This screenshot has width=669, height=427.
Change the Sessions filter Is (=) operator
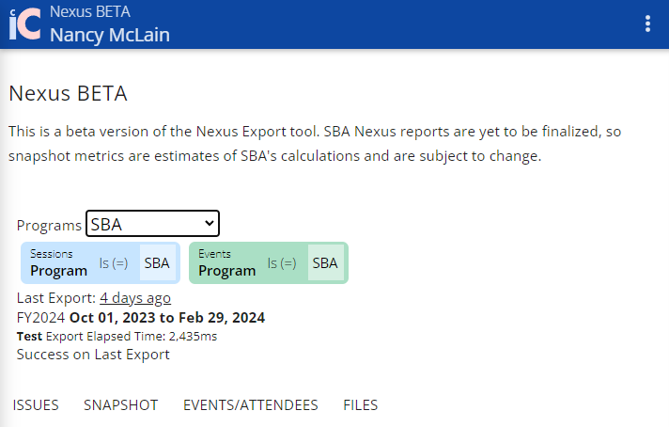[114, 263]
